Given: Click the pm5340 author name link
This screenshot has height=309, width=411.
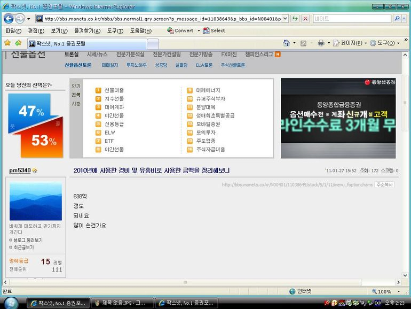Looking at the screenshot, I should (20, 171).
